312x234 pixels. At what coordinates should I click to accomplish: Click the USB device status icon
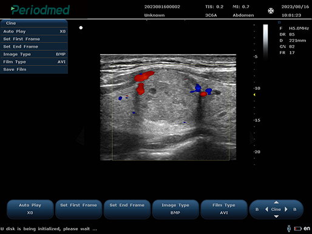pyautogui.click(x=289, y=229)
